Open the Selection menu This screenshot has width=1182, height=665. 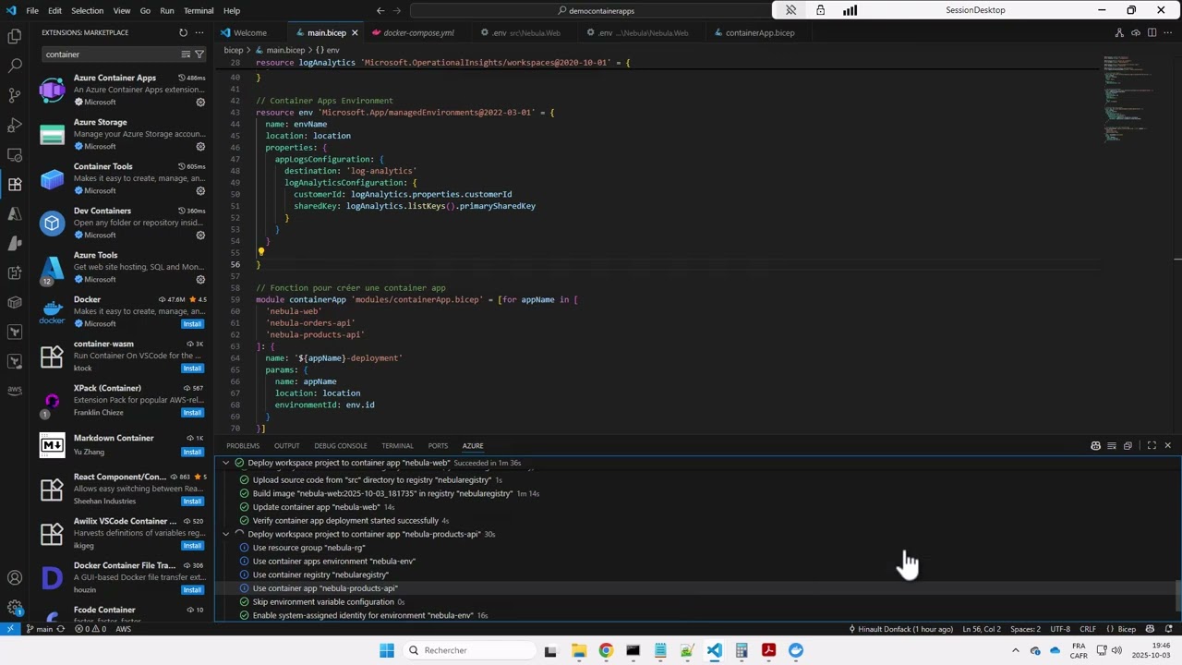coord(87,10)
